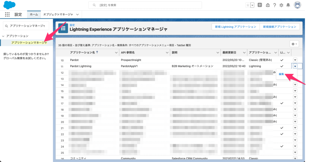Open the App Launcher dots grid

tap(7, 14)
